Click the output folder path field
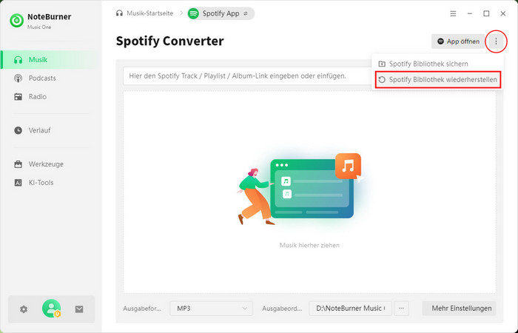Viewport: 518px width, 333px height. click(x=351, y=309)
